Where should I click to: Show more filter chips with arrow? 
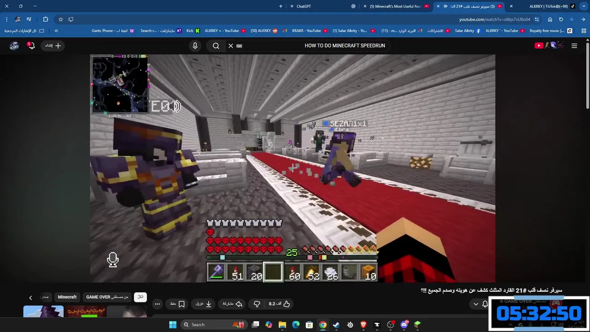pyautogui.click(x=30, y=297)
